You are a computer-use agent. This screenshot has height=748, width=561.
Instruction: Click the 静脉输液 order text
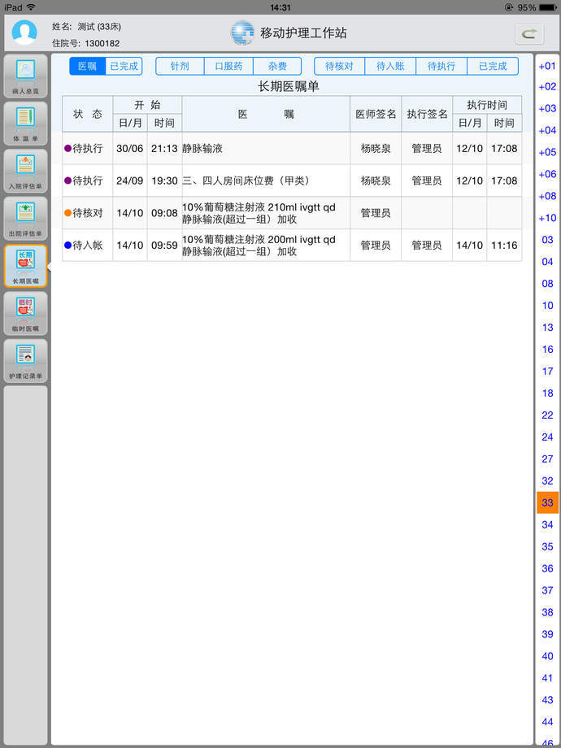(x=202, y=148)
